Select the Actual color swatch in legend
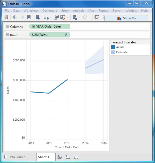The height and width of the screenshot is (163, 155). coord(113,47)
